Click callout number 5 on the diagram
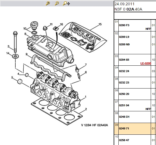Viewport: 156px width, 145px height. pyautogui.click(x=12, y=77)
